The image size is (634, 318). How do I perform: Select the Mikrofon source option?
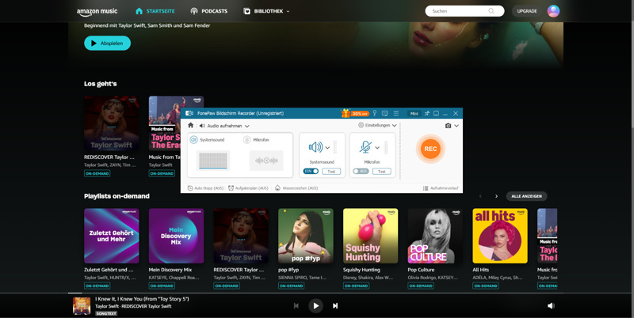point(256,140)
